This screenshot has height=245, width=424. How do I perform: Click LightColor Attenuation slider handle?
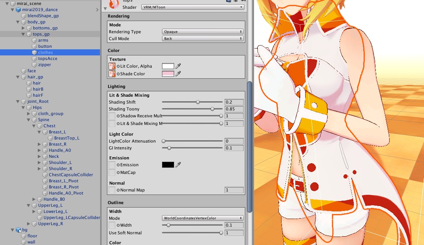tap(163, 141)
